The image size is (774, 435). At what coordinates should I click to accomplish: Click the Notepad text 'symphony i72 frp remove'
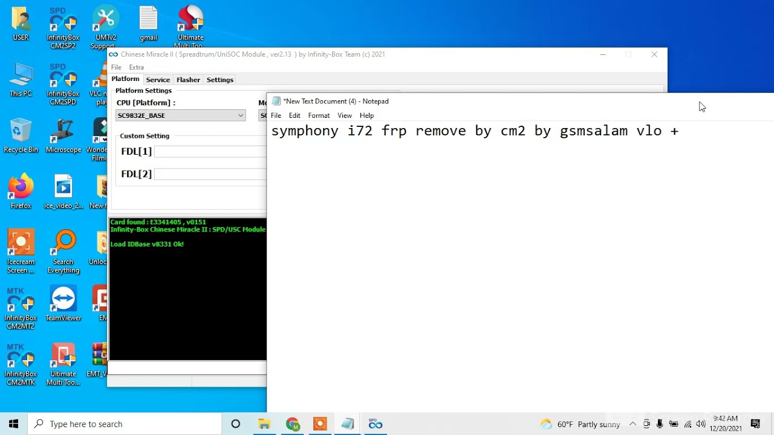point(368,131)
